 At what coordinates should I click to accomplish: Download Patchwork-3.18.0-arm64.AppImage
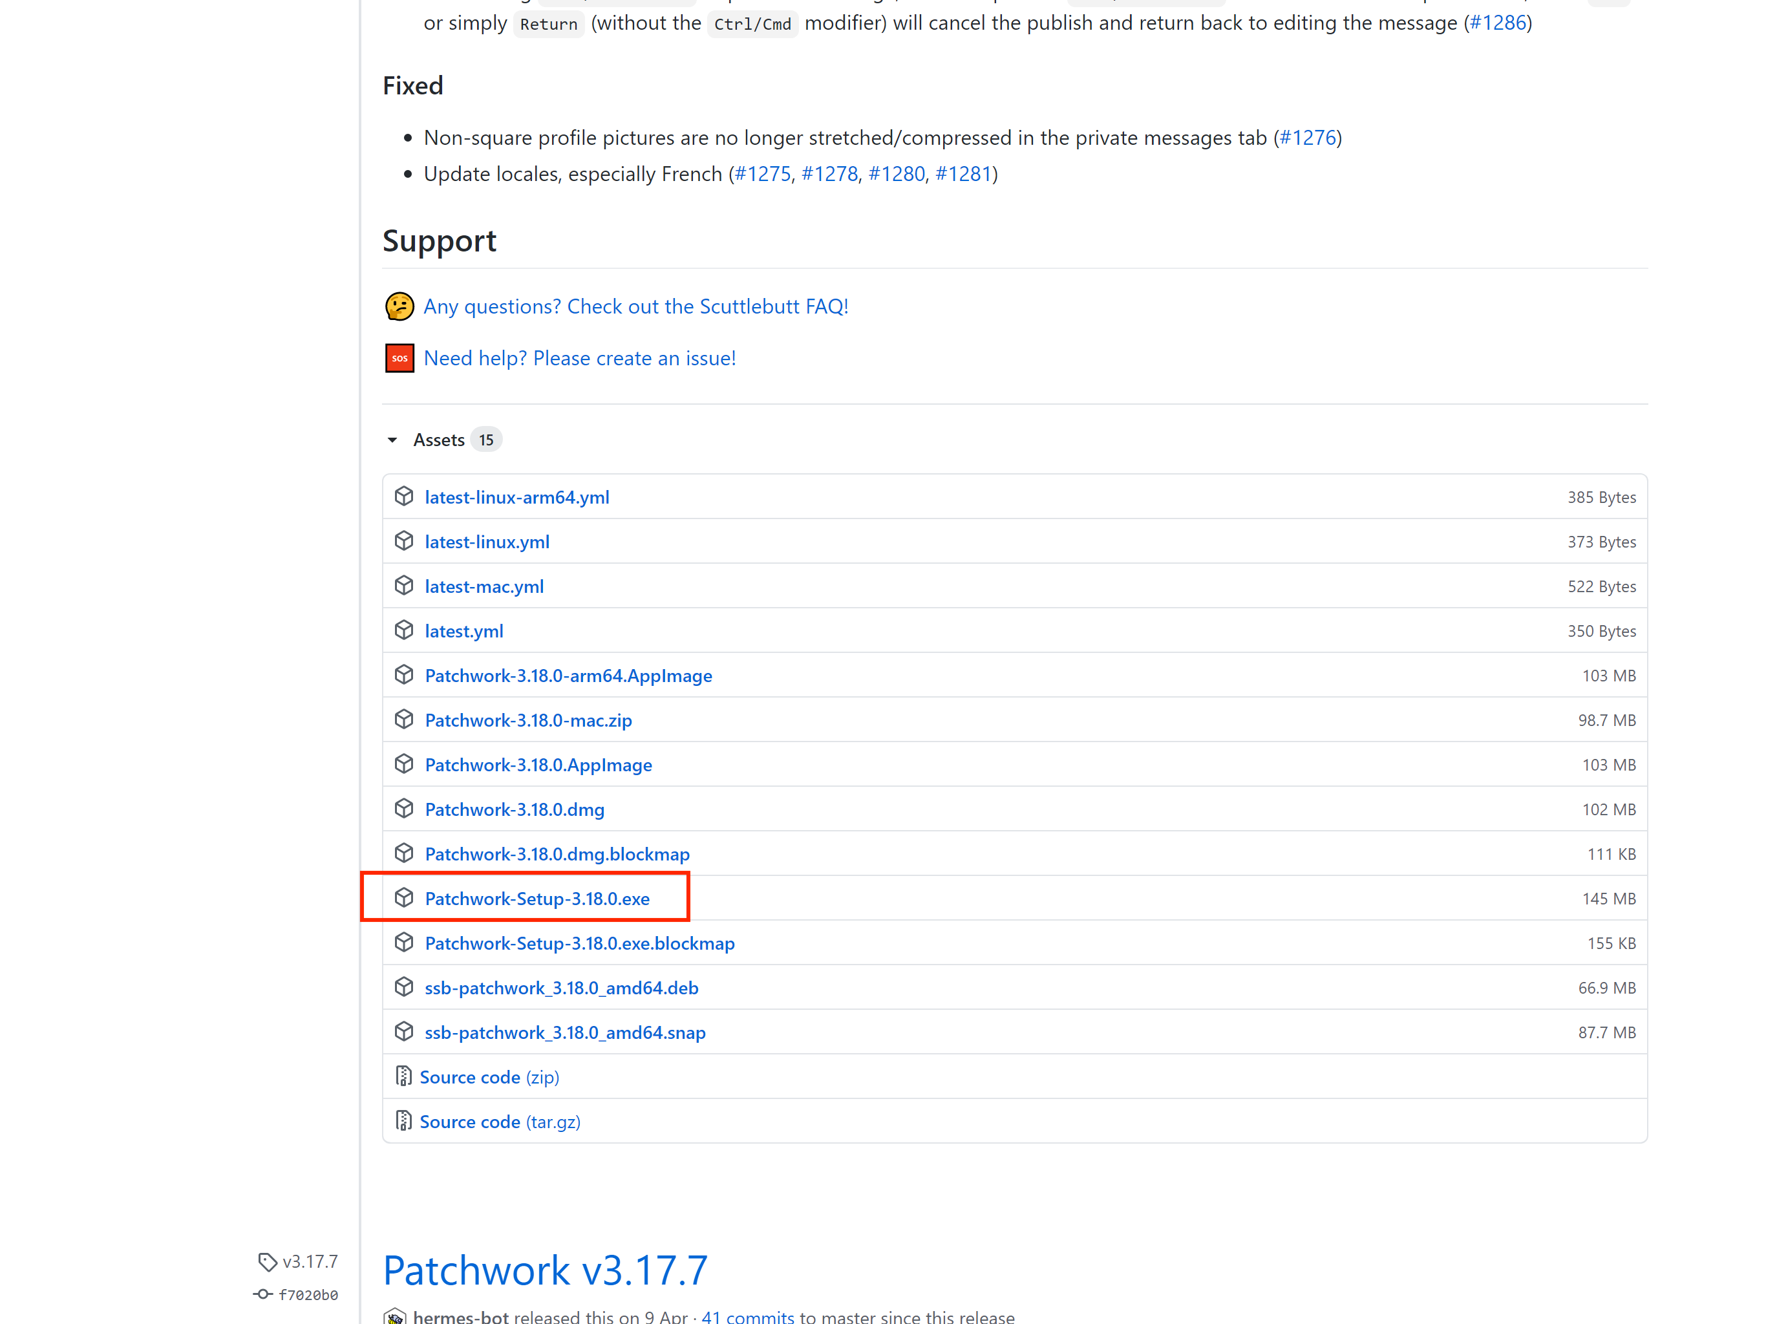[x=568, y=676]
